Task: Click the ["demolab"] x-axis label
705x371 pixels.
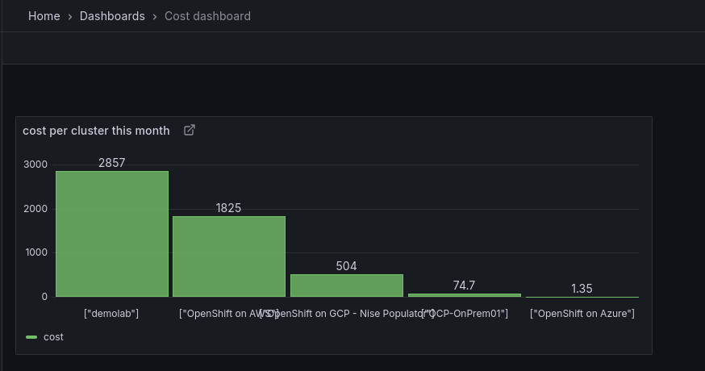Action: [111, 313]
